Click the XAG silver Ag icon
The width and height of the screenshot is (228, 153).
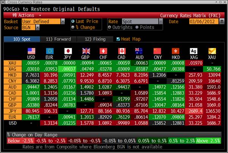click(194, 51)
